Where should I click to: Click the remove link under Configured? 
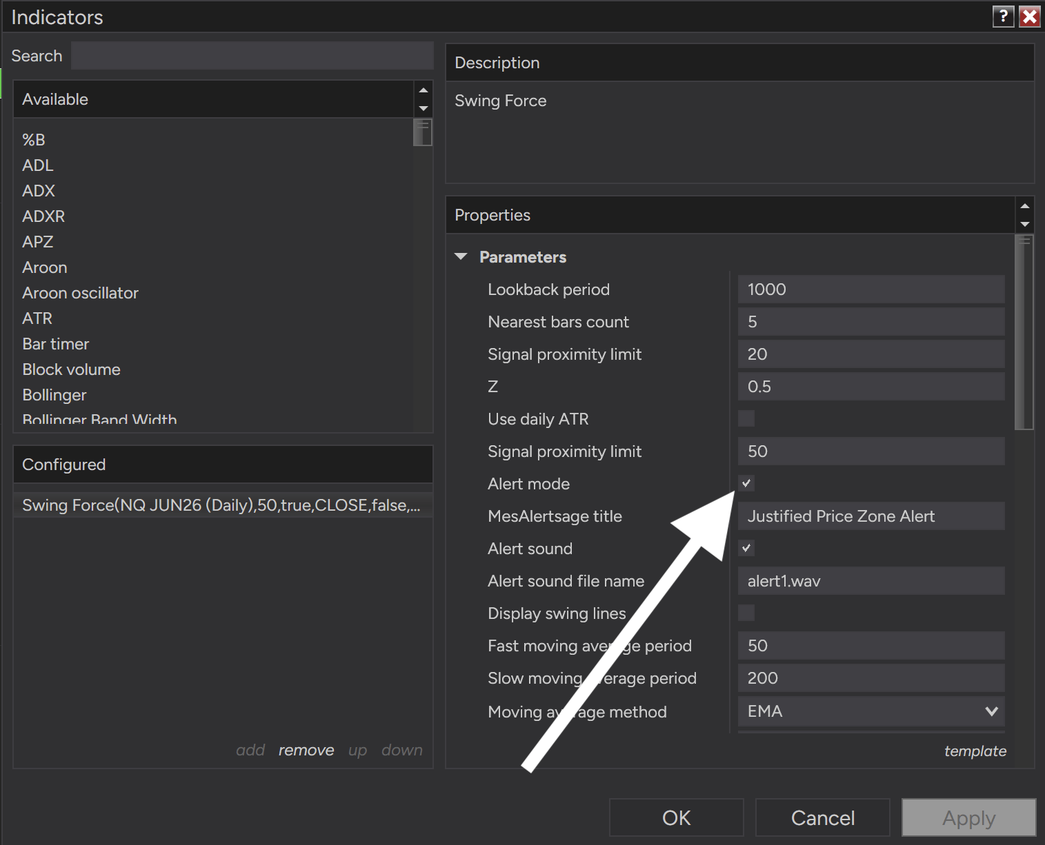coord(306,750)
